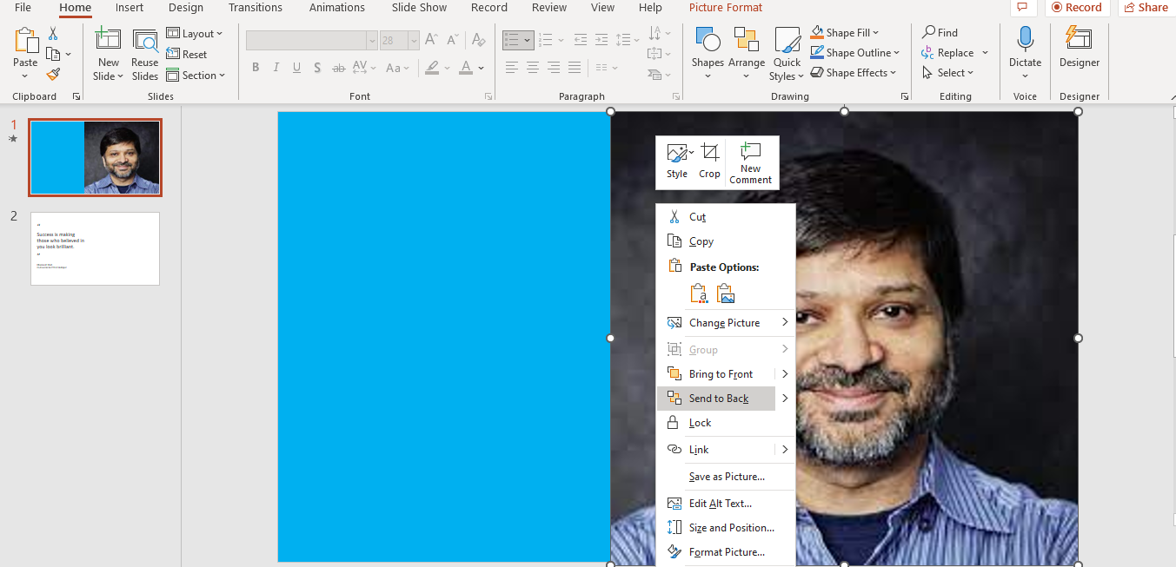The width and height of the screenshot is (1176, 567).
Task: Open Shape Fill color dropdown
Action: 845,33
